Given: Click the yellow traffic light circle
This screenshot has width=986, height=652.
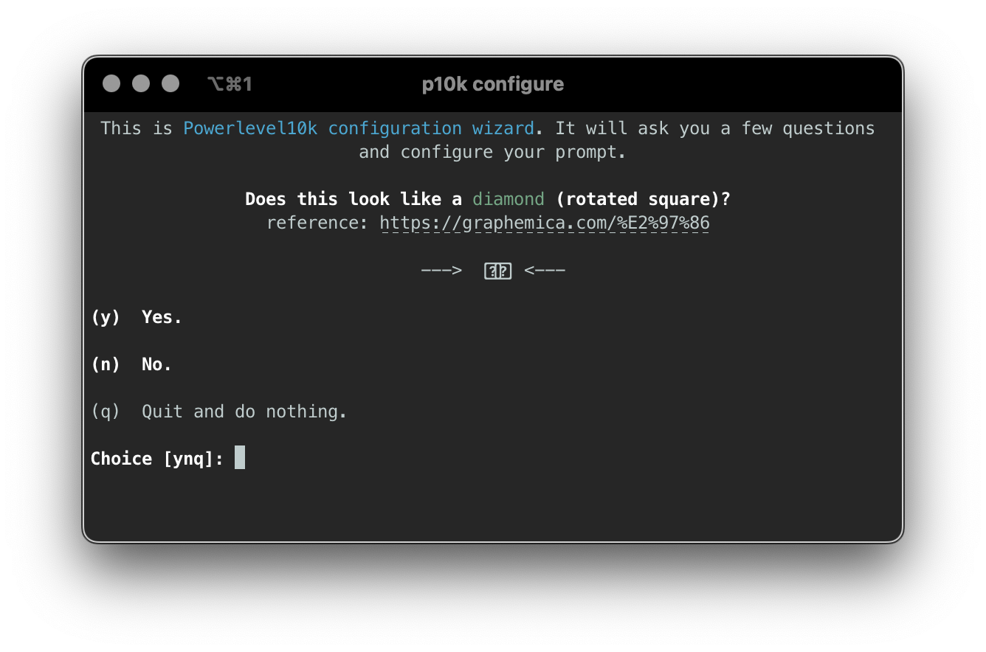Looking at the screenshot, I should [x=141, y=83].
